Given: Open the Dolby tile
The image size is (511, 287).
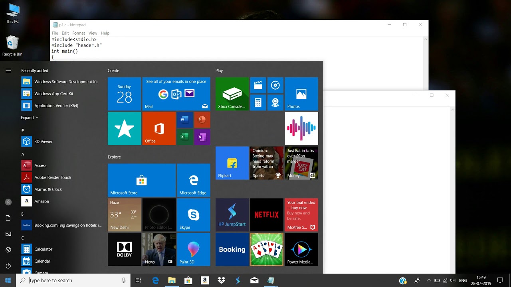Looking at the screenshot, I should (124, 249).
